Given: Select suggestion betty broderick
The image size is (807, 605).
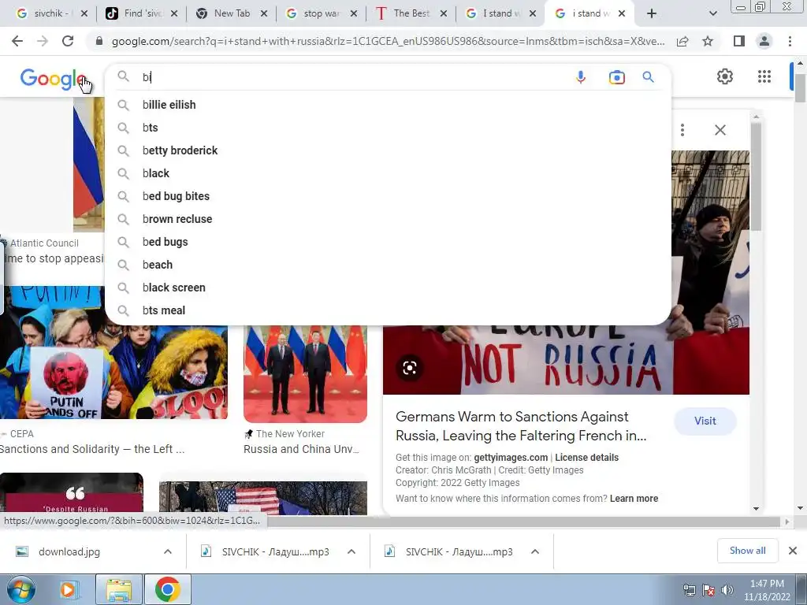Looking at the screenshot, I should click(x=388, y=150).
